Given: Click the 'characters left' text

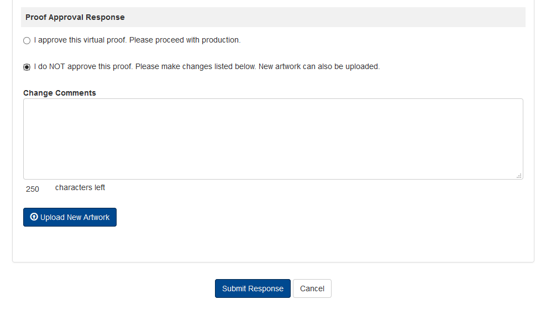Looking at the screenshot, I should click(80, 188).
